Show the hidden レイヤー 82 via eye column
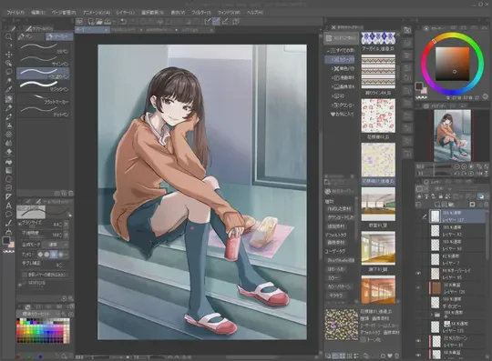 (x=418, y=231)
